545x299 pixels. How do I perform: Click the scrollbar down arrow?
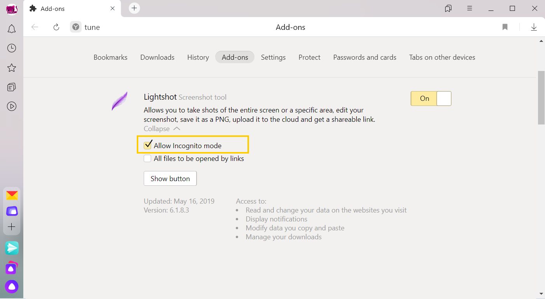tap(541, 294)
